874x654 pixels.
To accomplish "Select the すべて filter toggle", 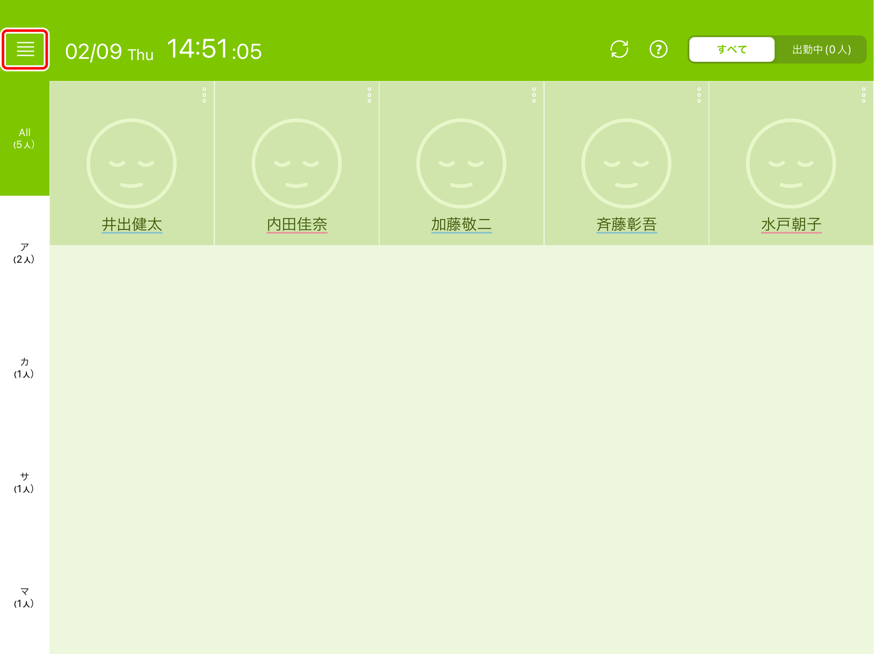I will (x=732, y=49).
